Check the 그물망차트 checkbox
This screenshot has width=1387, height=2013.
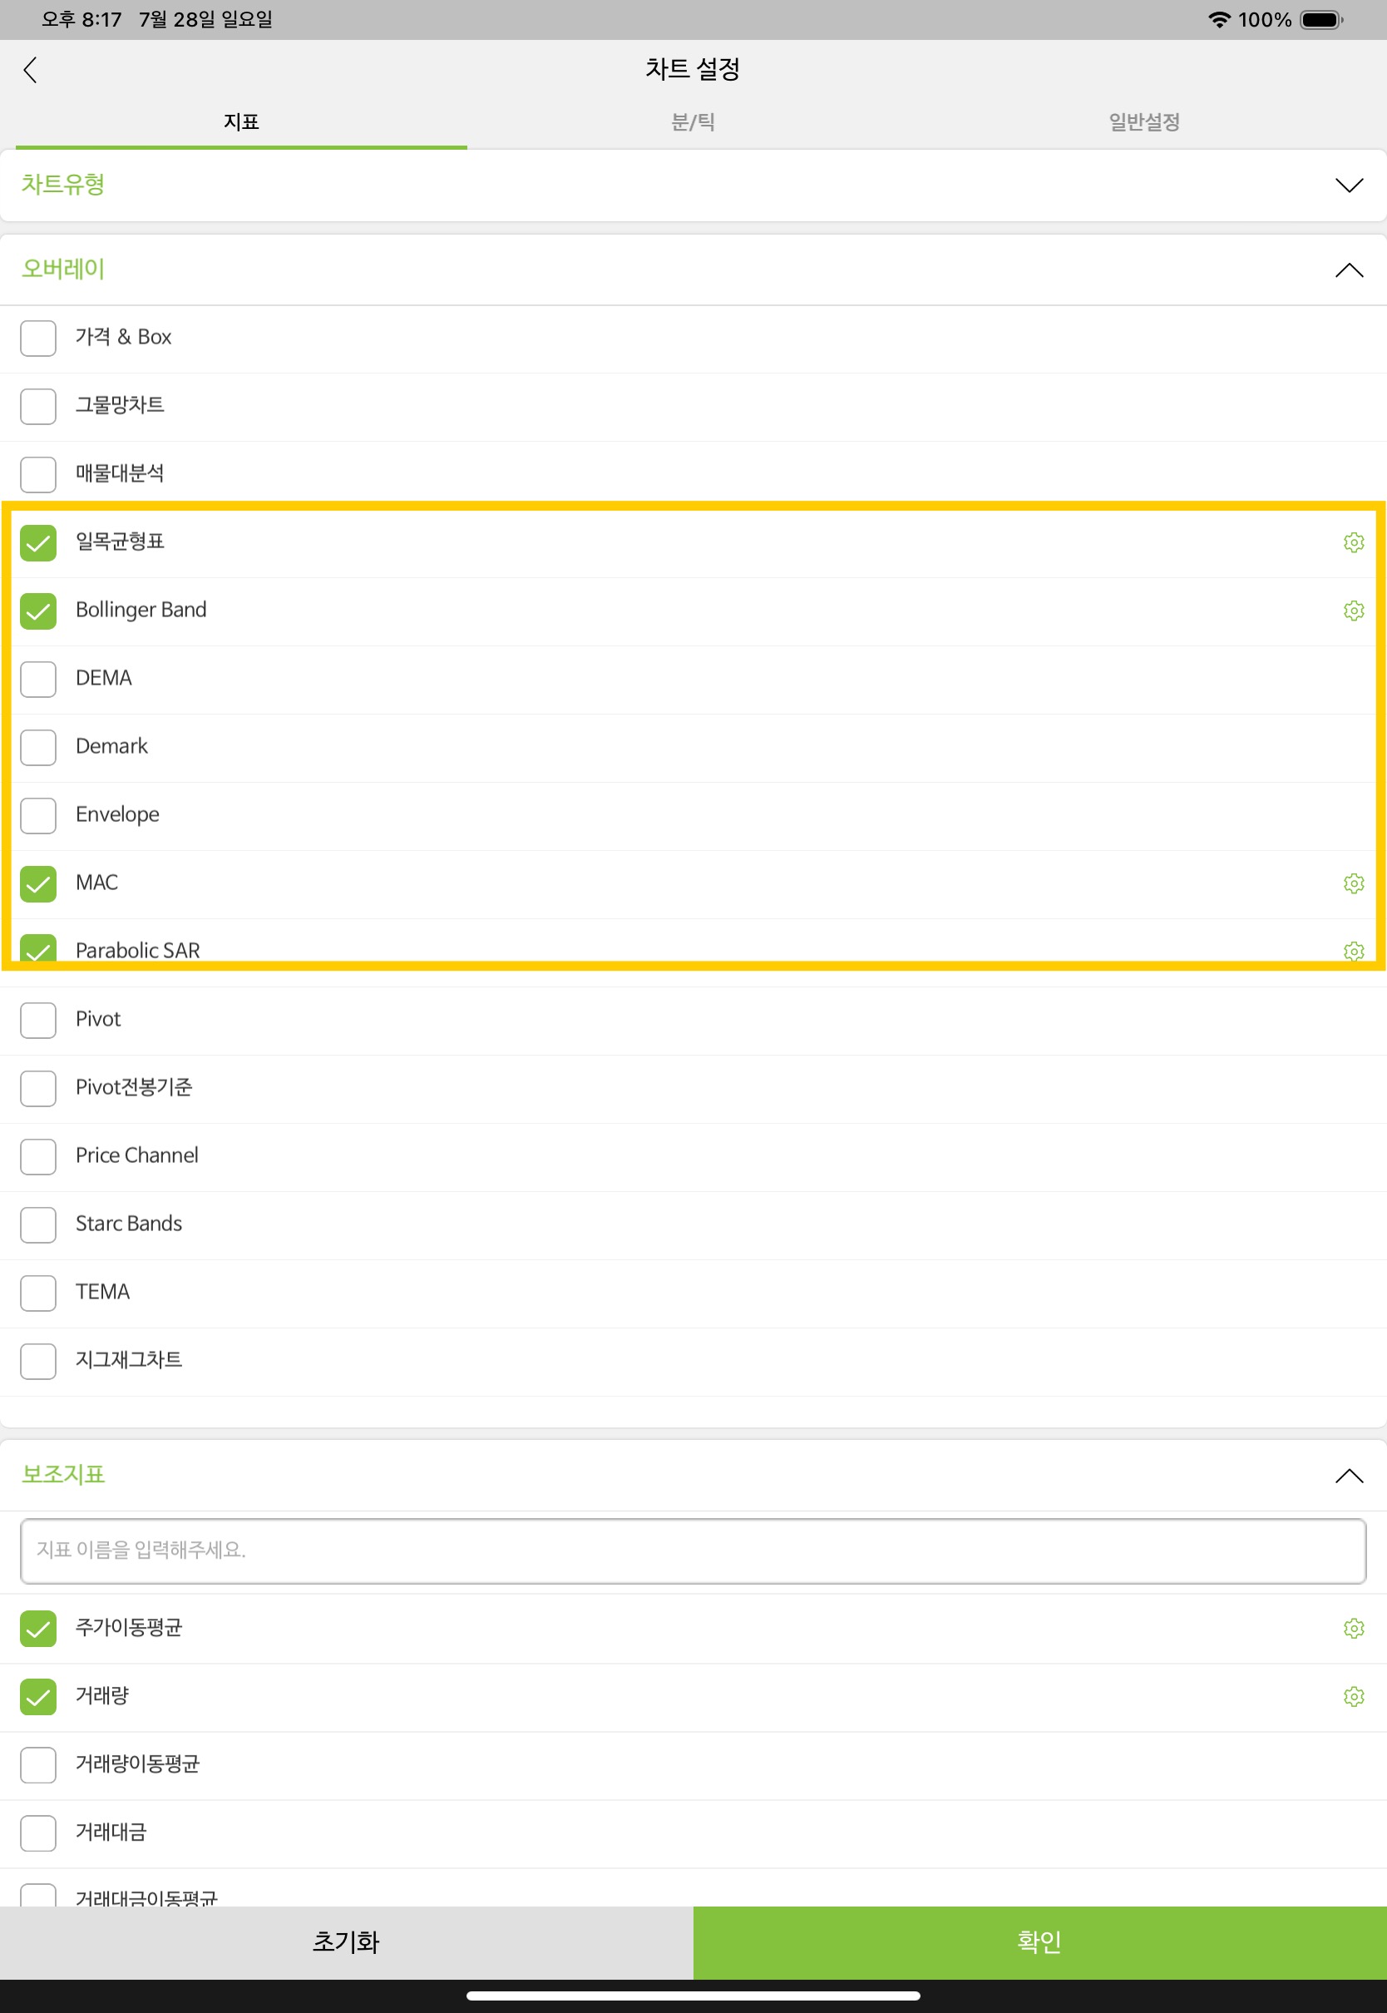point(38,407)
